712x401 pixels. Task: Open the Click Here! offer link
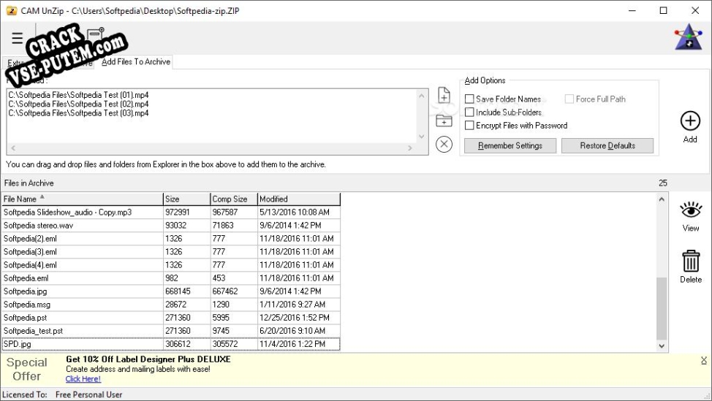click(83, 379)
